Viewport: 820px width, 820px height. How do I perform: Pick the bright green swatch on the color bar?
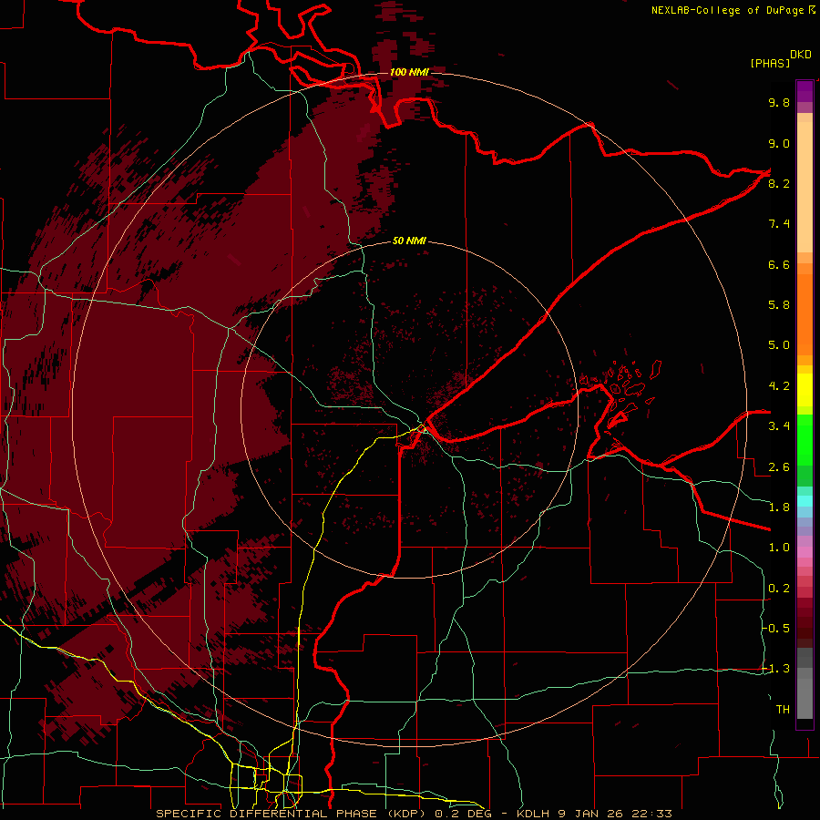pyautogui.click(x=805, y=439)
